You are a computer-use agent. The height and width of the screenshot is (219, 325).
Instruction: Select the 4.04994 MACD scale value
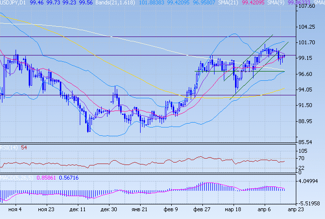click(x=310, y=181)
